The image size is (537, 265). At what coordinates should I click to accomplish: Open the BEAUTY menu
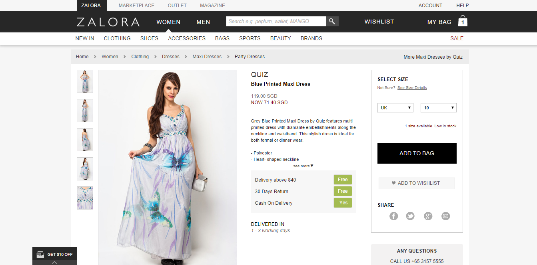pyautogui.click(x=280, y=38)
